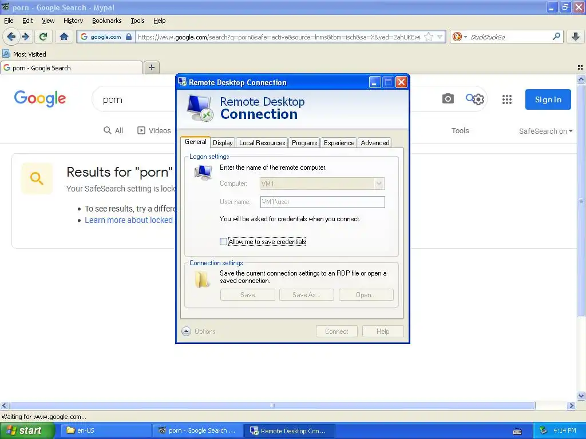Switch to the Advanced tab
Screen dimensions: 586x439
(375, 142)
